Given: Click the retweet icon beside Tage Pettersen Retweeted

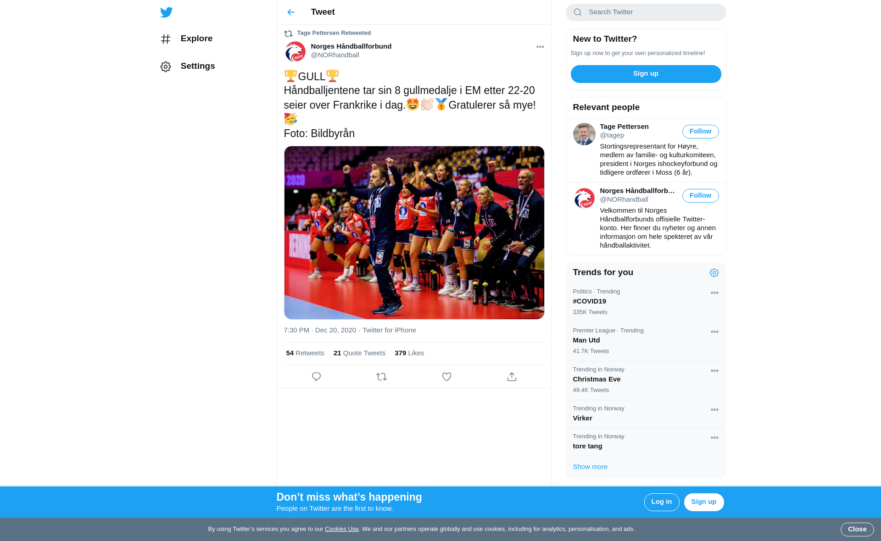Looking at the screenshot, I should (x=288, y=33).
